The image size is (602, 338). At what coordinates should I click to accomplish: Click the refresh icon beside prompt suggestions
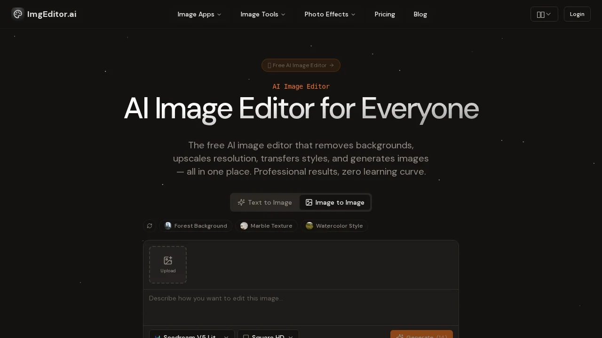pos(150,226)
